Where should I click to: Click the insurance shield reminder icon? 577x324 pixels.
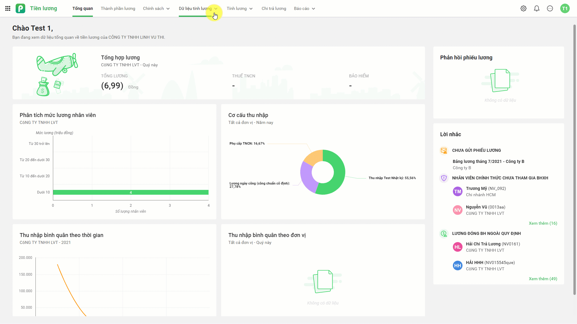click(444, 178)
